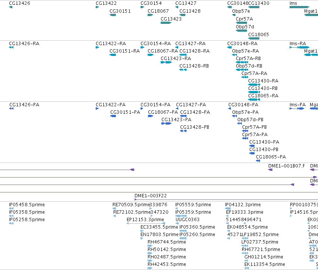Select the GH01214.5prime EST label

click(264, 257)
